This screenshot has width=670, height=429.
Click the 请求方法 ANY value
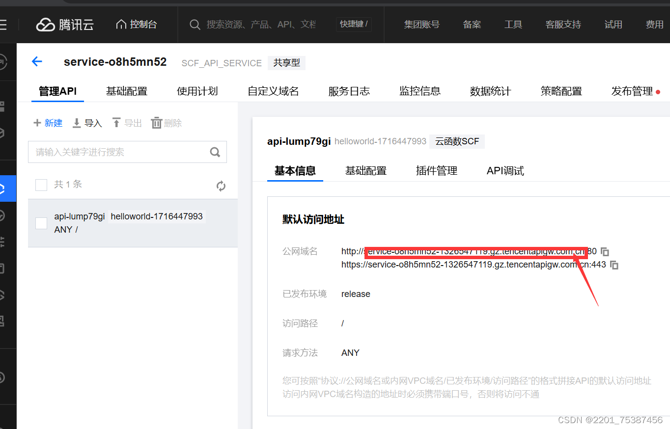350,353
